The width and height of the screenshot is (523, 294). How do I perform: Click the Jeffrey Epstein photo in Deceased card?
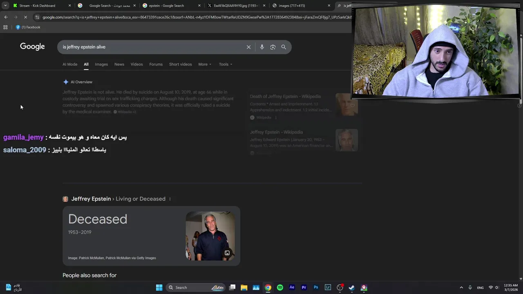pyautogui.click(x=210, y=236)
